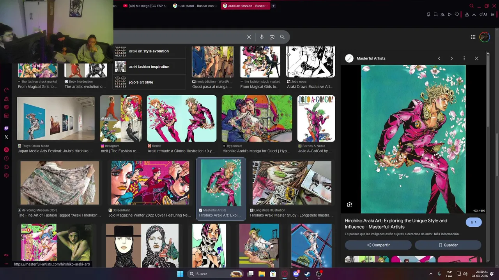Open Barnes & Noble JoJo A-Go!Go! thumbnail
The width and height of the screenshot is (499, 280).
316,119
